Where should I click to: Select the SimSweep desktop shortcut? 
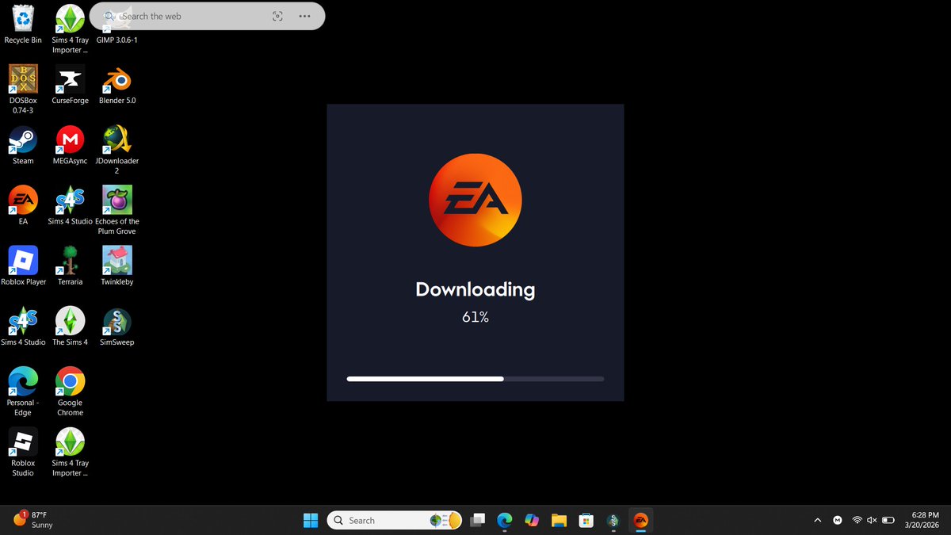(117, 326)
